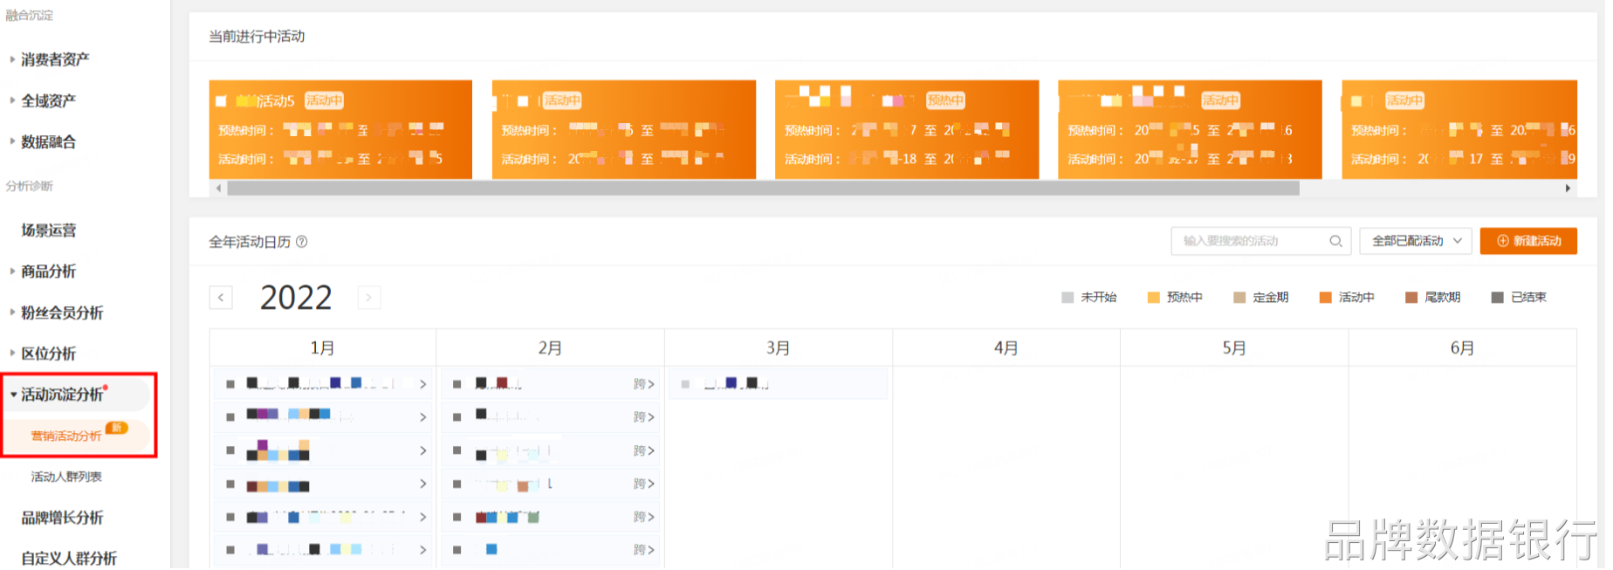This screenshot has width=1613, height=570.
Task: Open 品牌增长分析 page
Action: coord(62,518)
